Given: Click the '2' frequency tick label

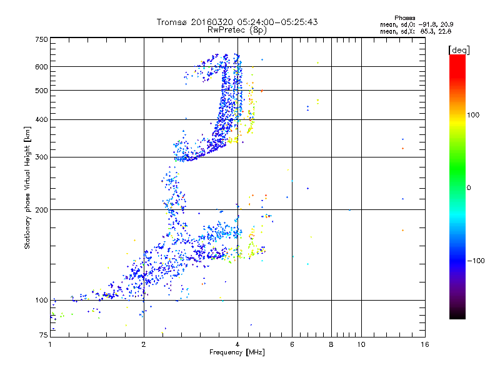Looking at the screenshot, I should point(144,344).
